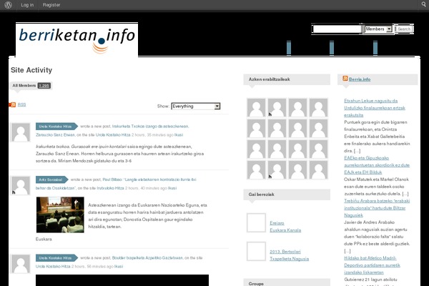The image size is (429, 286).
Task: Click the first Urola Kostako Hitza author tag
Action: [x=56, y=127]
